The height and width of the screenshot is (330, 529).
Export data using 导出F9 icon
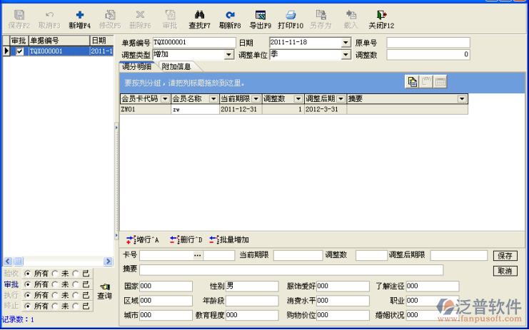(260, 14)
